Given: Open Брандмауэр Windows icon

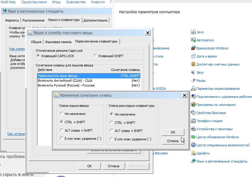Looking at the screenshot, I should click(x=193, y=48).
